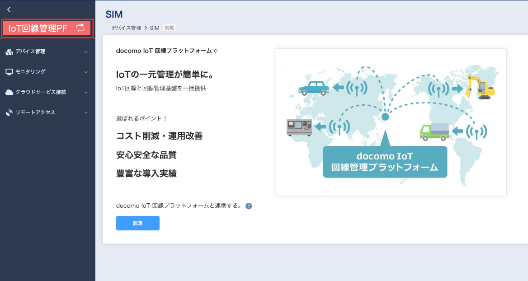Click the リモートアクセス satellite icon
528x281 pixels.
(x=9, y=112)
